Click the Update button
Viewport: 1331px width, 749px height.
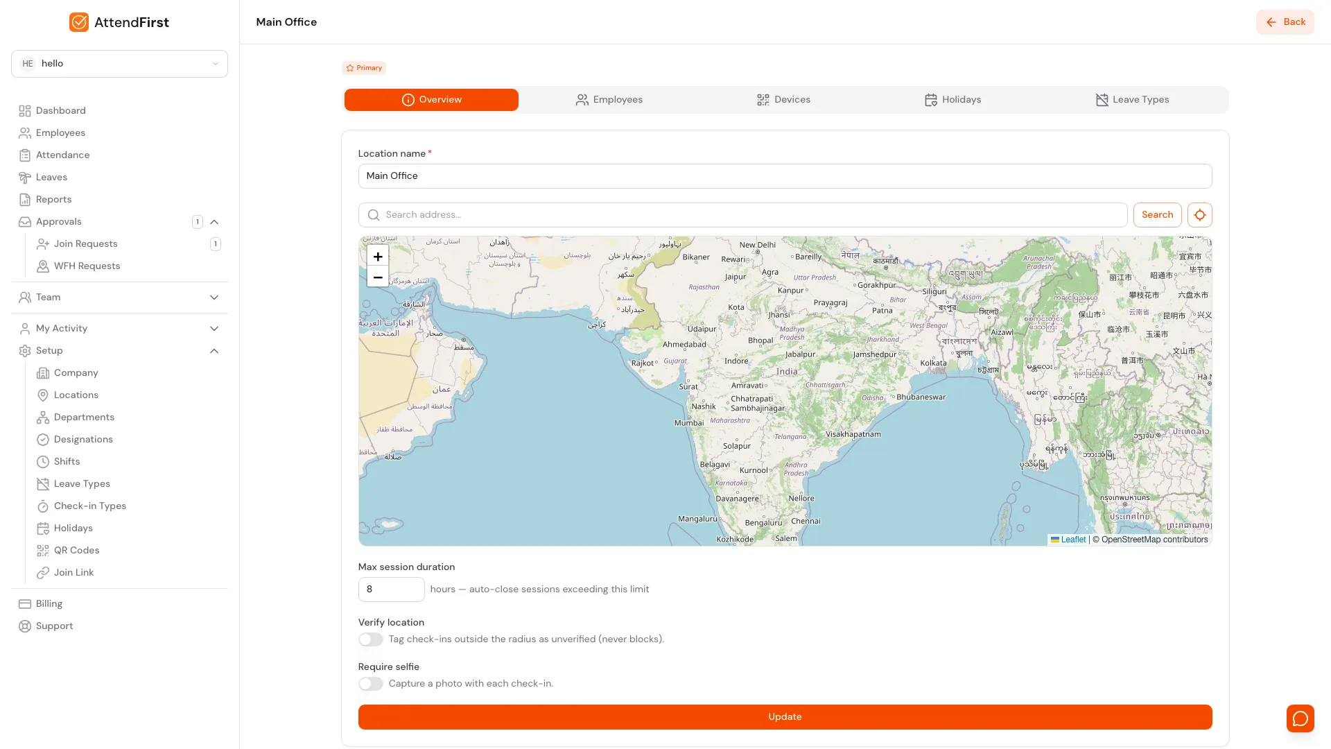[785, 717]
